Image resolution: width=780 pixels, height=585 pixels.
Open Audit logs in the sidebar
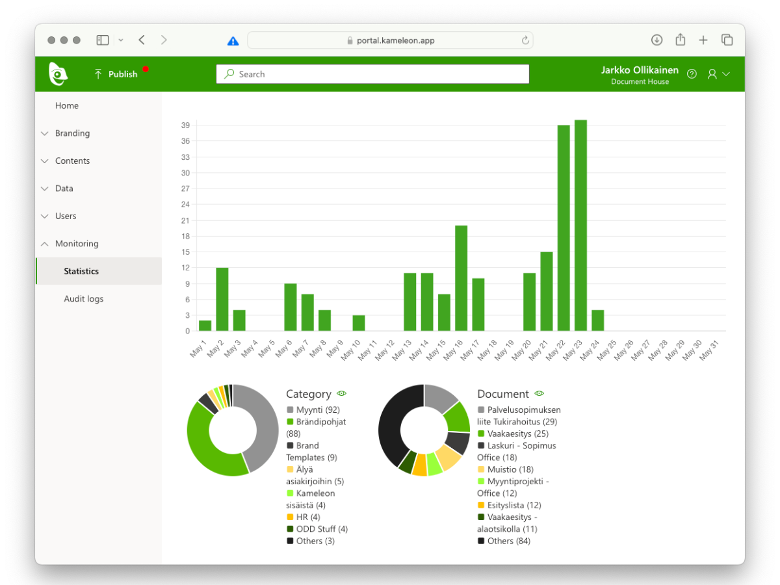pyautogui.click(x=83, y=299)
